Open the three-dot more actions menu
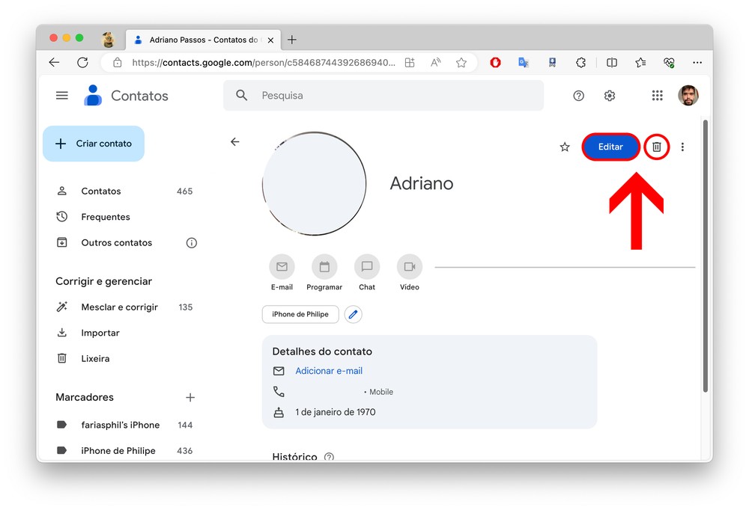Screen dimensions: 749x510 coord(682,147)
